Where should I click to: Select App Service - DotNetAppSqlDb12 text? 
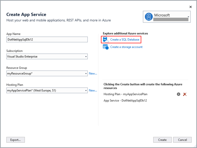click(125, 101)
